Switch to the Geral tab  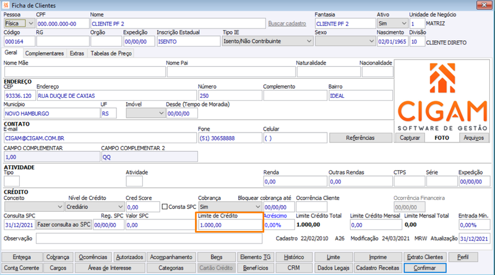(x=11, y=53)
